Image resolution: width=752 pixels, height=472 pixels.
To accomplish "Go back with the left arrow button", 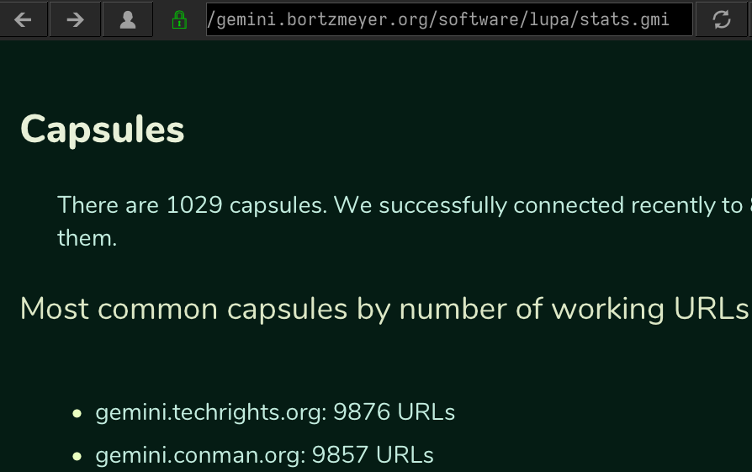I will (x=23, y=19).
